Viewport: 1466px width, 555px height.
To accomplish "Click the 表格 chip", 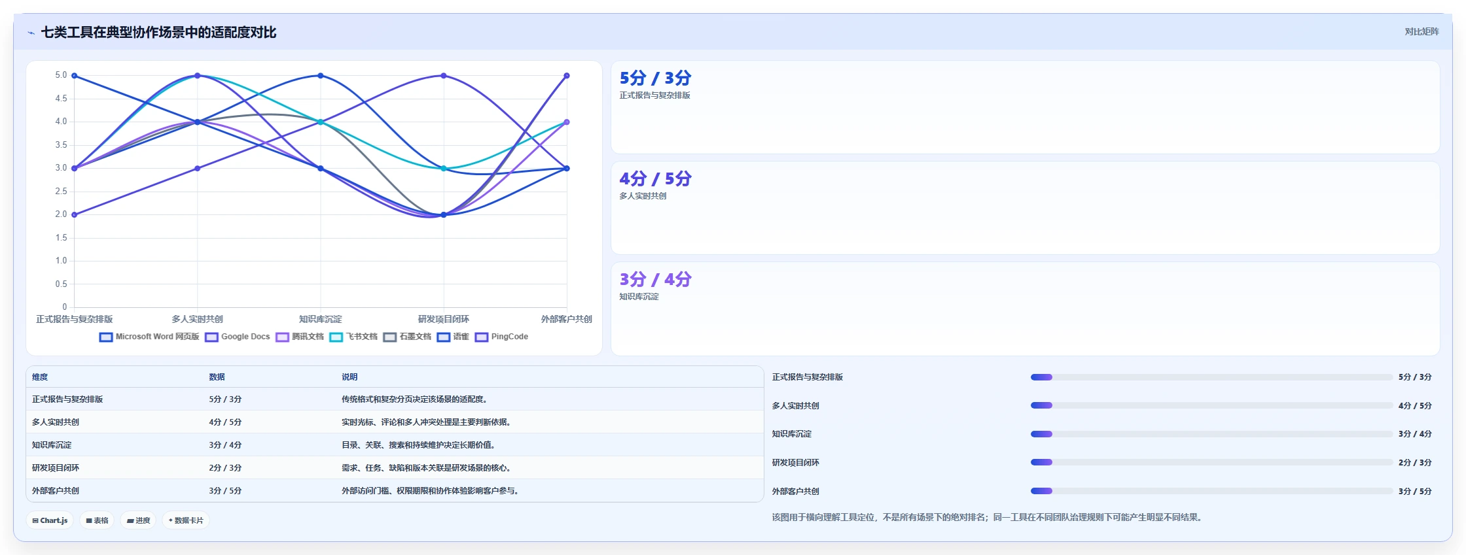I will point(97,520).
